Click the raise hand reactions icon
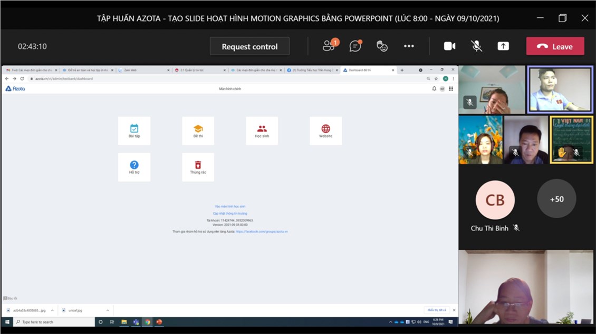Viewport: 596px width, 334px height. (382, 46)
